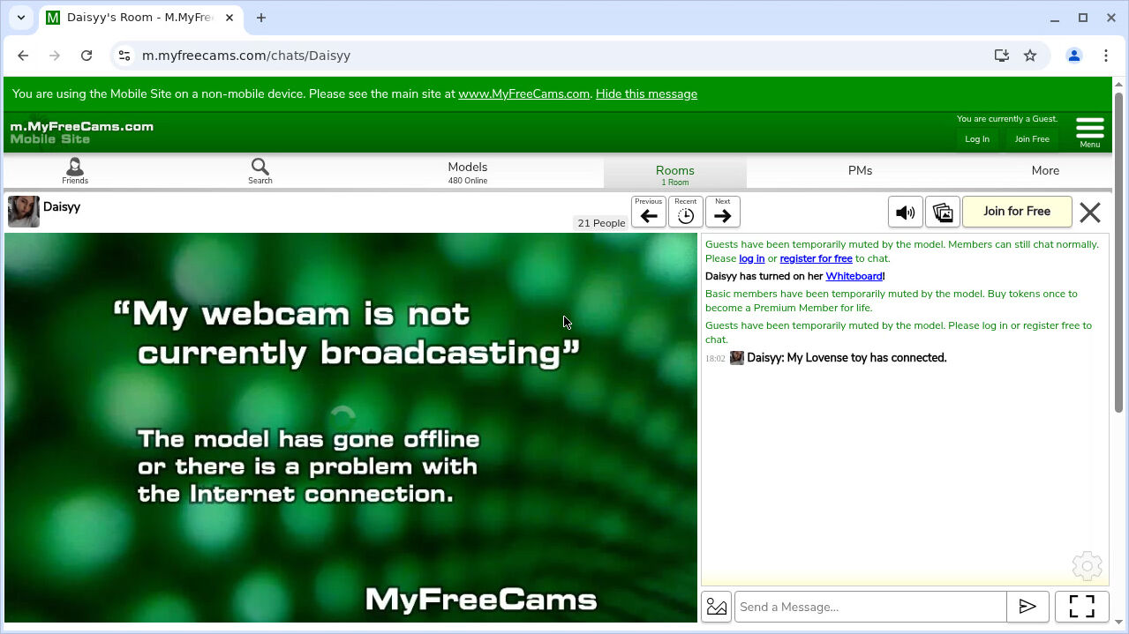Viewport: 1129px width, 634px height.
Task: Close the Daisyy chat room
Action: tap(1090, 213)
